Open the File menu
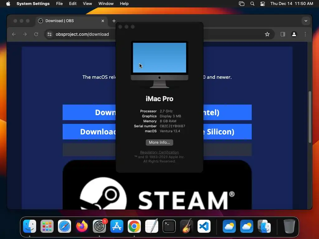This screenshot has width=319, height=239. 60,4
